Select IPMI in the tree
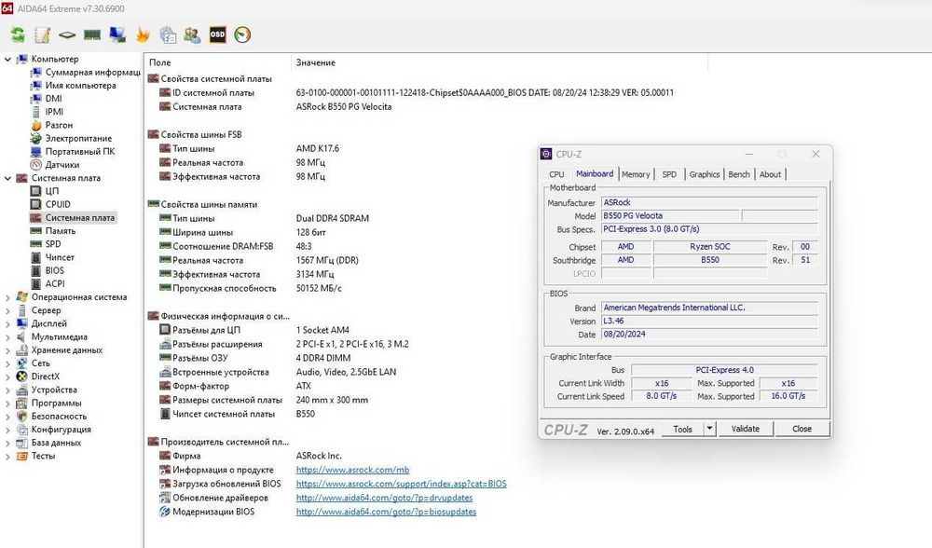This screenshot has width=932, height=548. 54,111
